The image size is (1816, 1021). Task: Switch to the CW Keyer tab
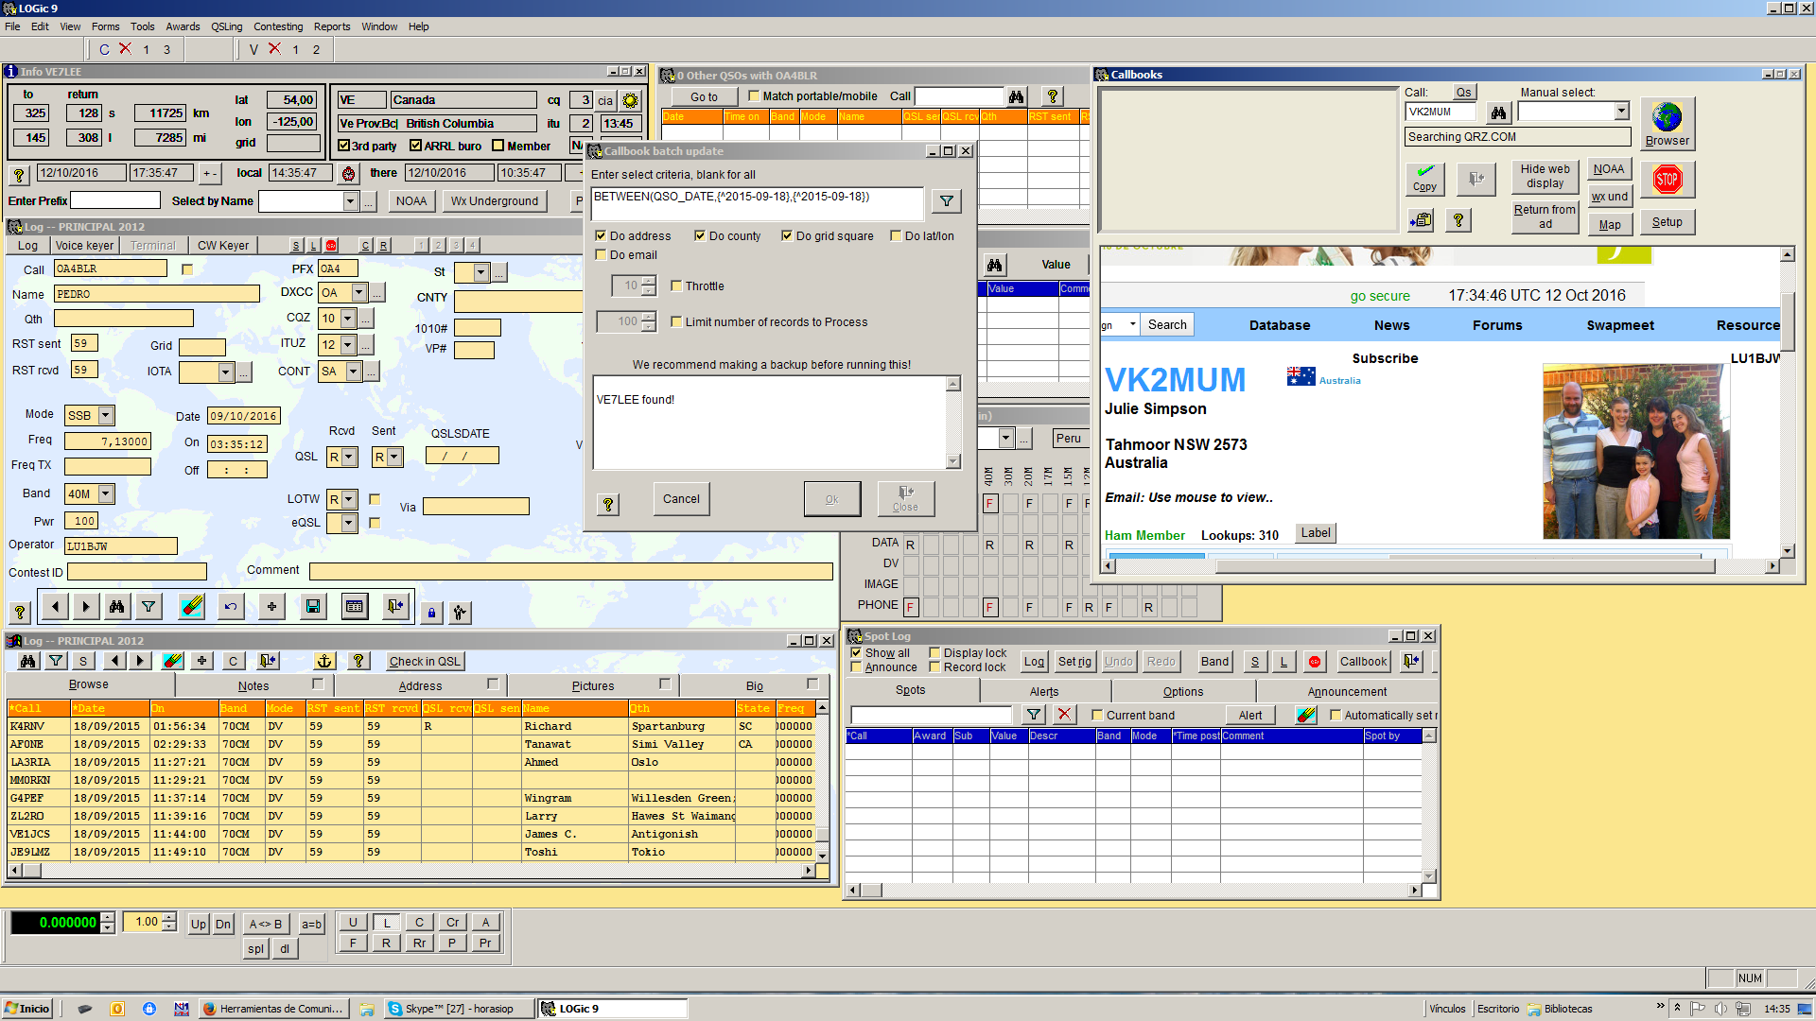click(x=223, y=246)
